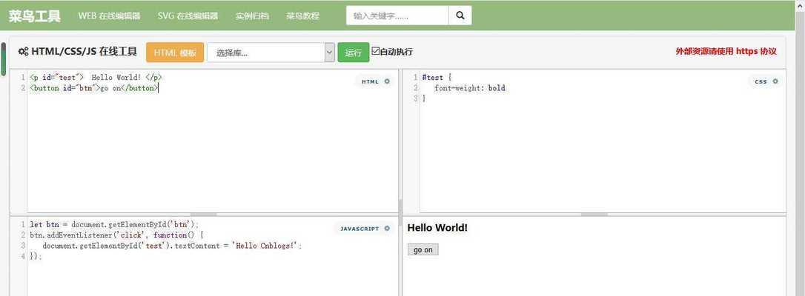Click the HTML editor horizontal resize handle

coord(204,214)
